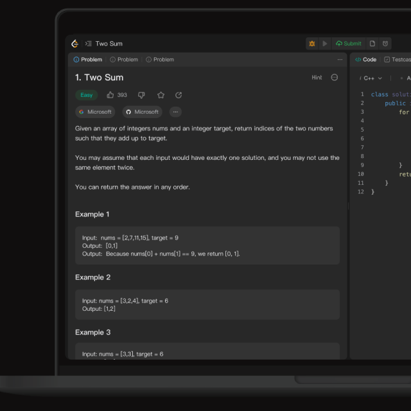Viewport: 411px width, 411px height.
Task: Start the timer with alarm clock icon
Action: [385, 44]
